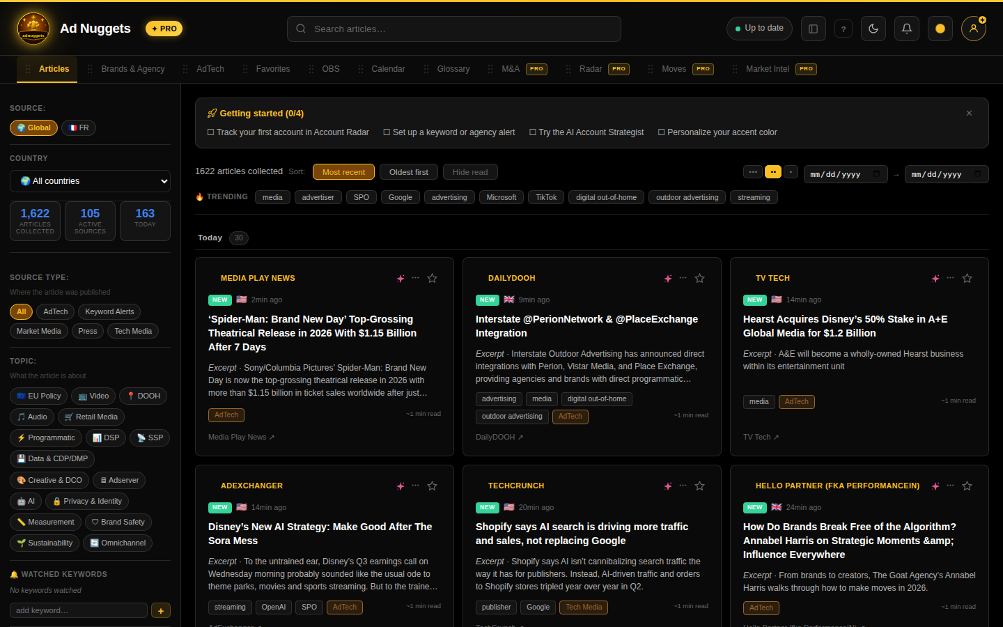Click the yellow accent color dot button
The image size is (1003, 627).
(940, 29)
